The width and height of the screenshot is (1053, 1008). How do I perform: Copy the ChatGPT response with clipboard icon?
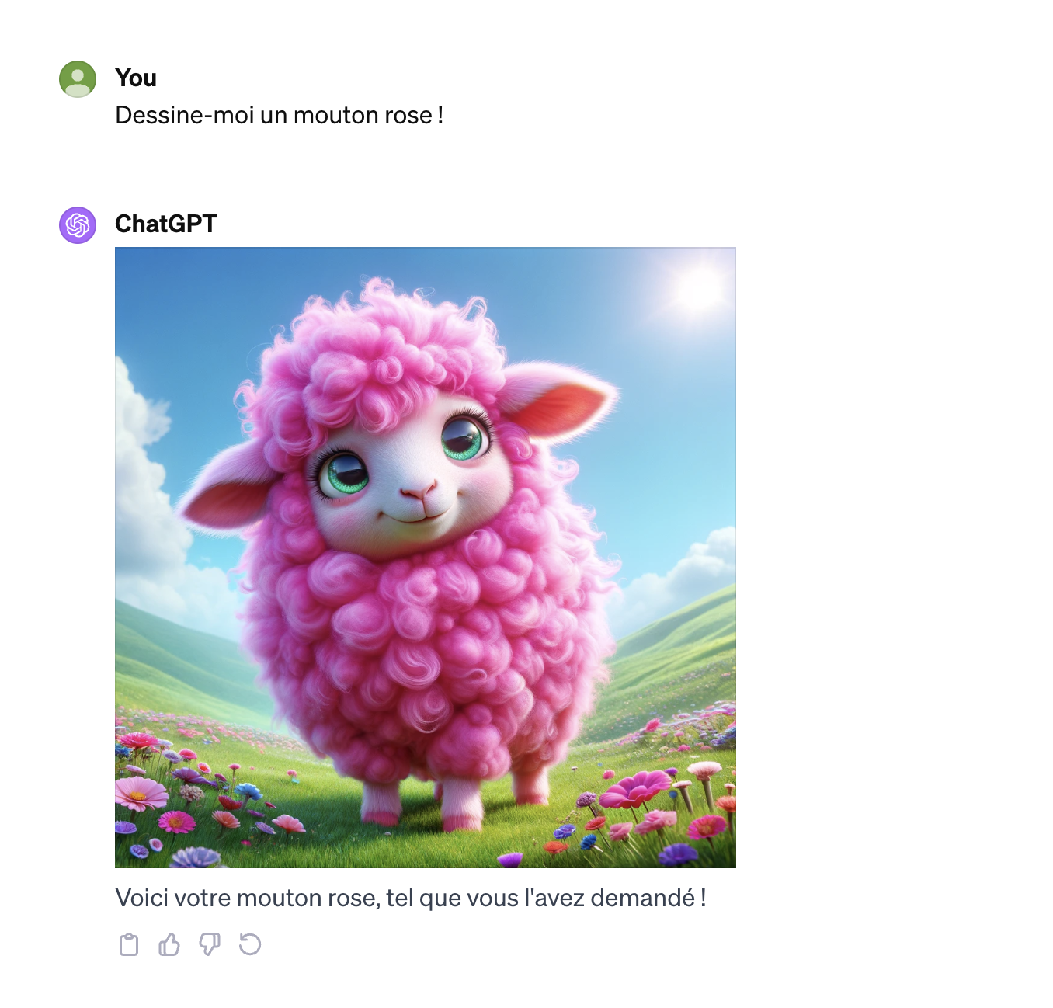(x=129, y=944)
